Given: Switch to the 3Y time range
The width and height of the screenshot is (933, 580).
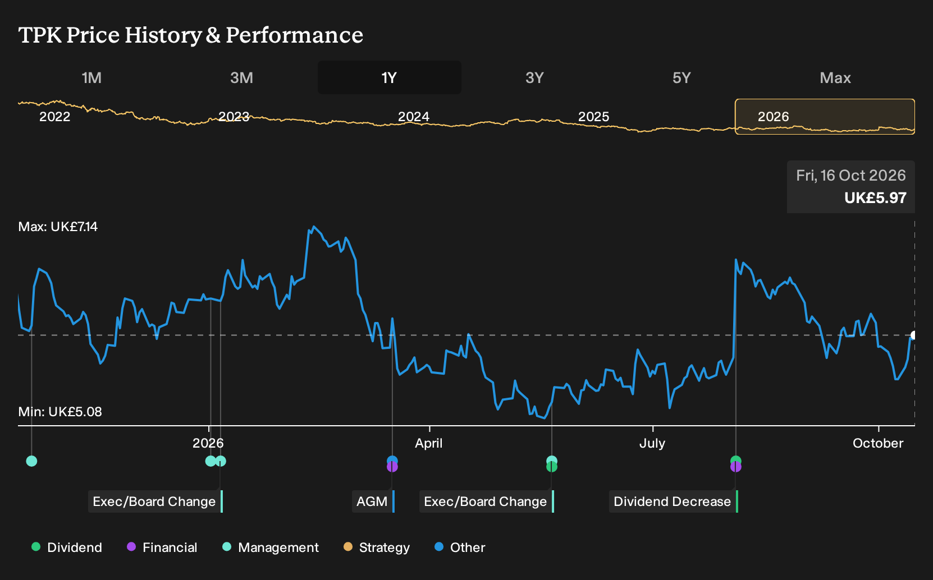Looking at the screenshot, I should click(x=534, y=77).
